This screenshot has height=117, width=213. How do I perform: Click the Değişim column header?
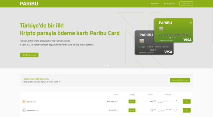point(133,95)
